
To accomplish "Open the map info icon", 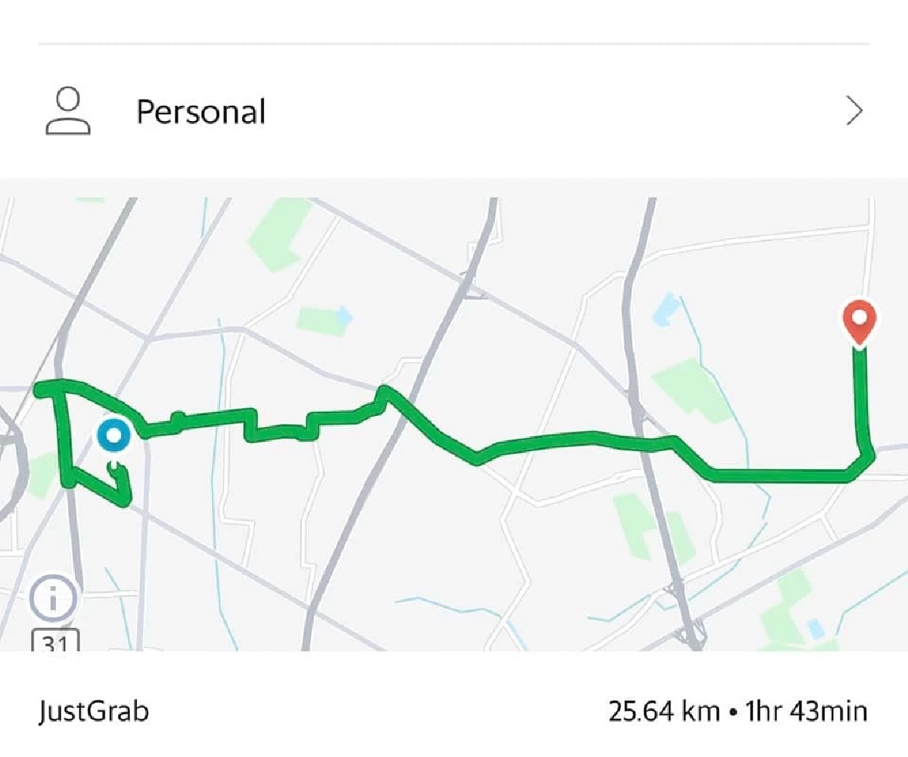I will pyautogui.click(x=53, y=601).
